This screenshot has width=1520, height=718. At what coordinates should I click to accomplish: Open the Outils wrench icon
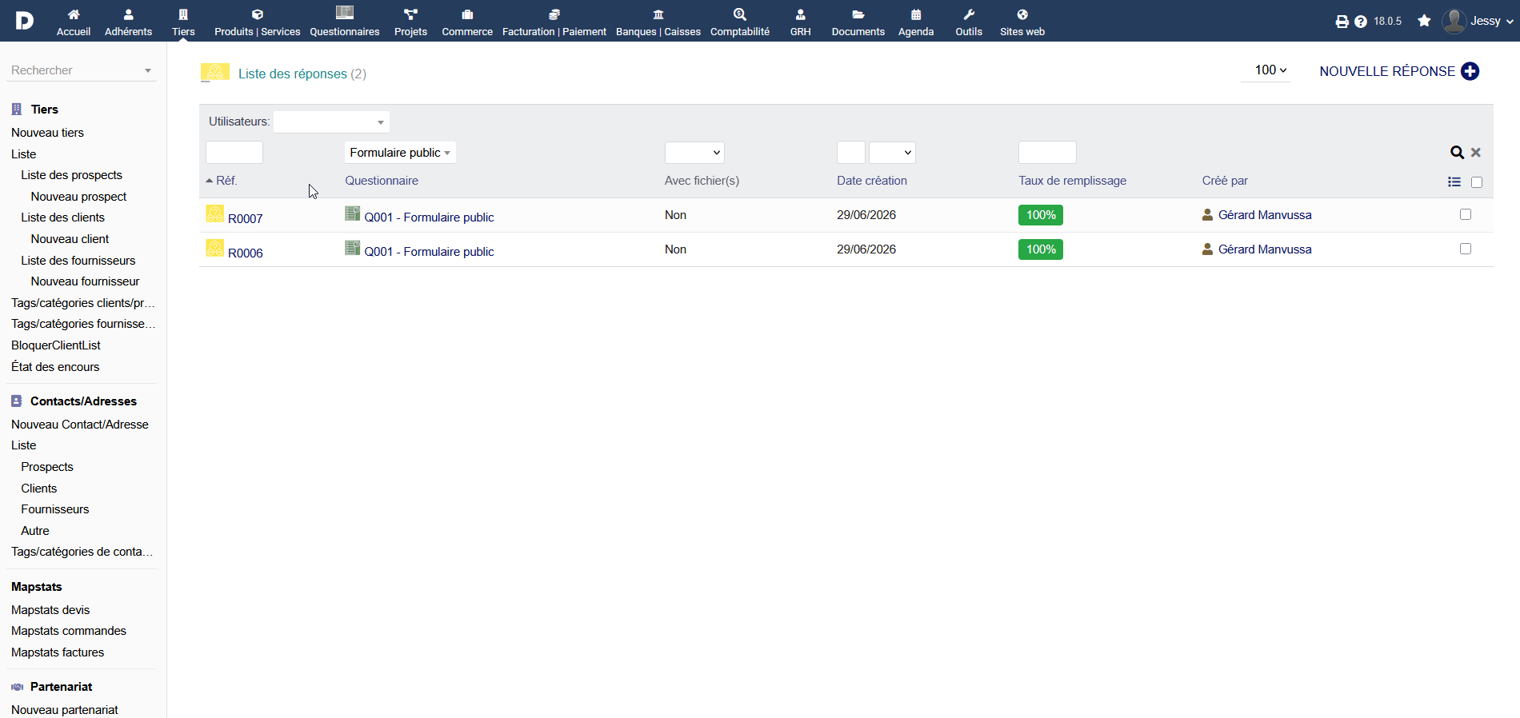click(969, 14)
